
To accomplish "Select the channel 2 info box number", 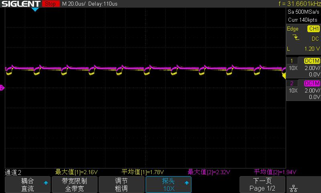I will click(292, 83).
